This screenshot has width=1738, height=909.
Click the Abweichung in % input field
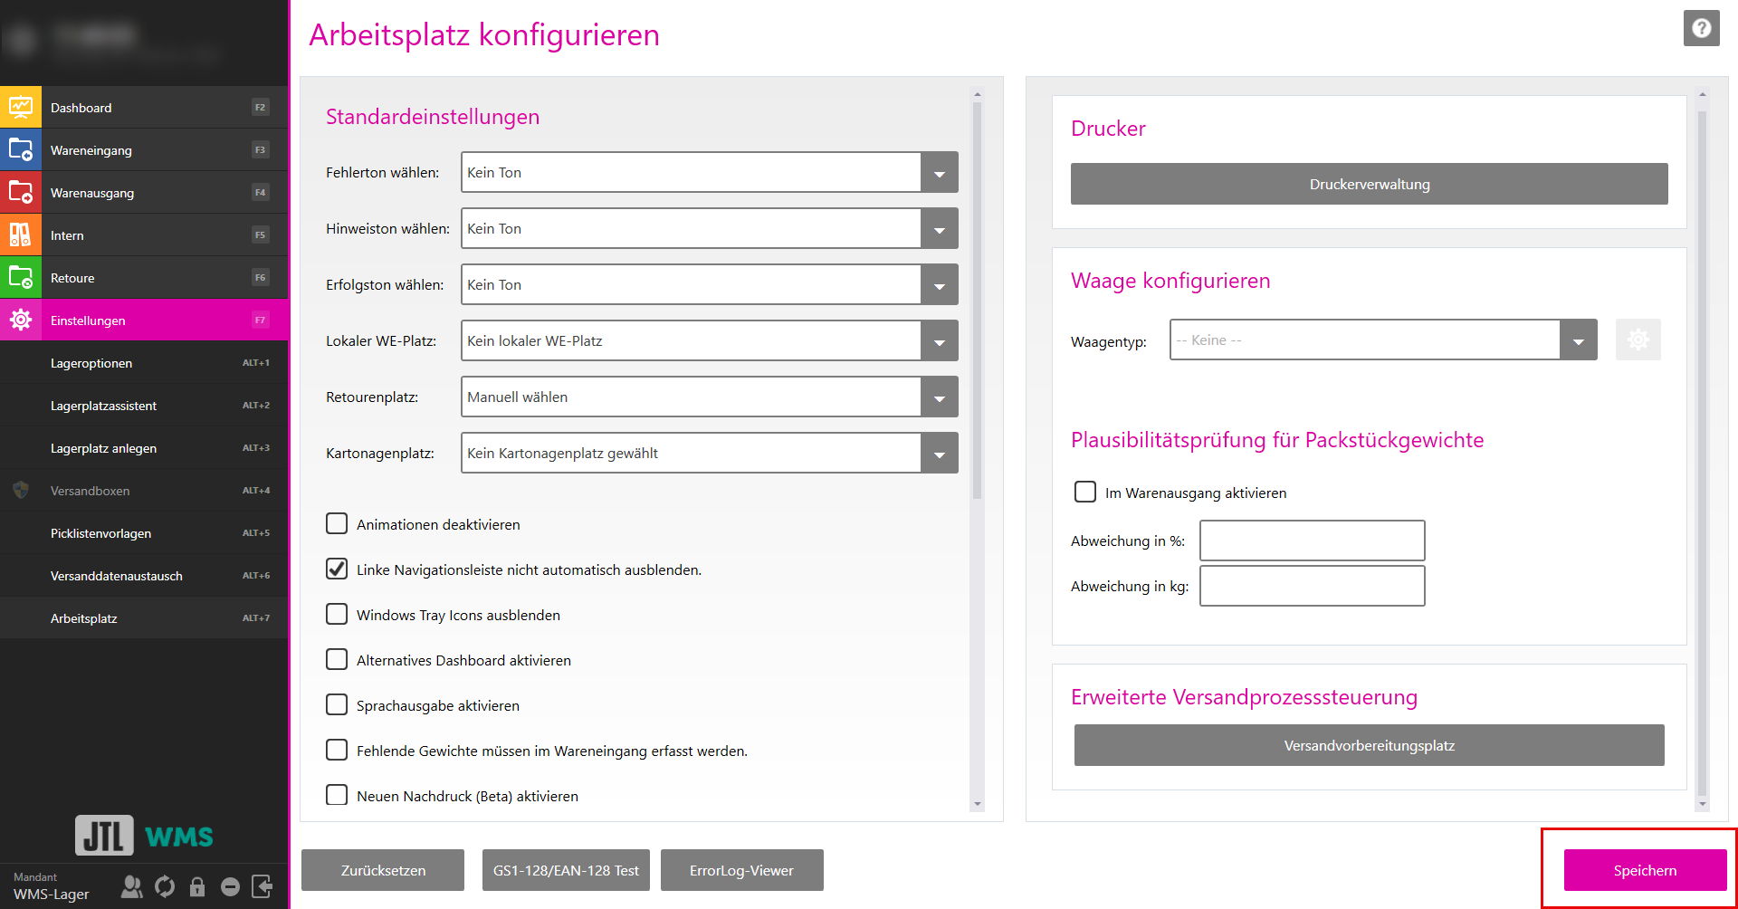point(1312,541)
